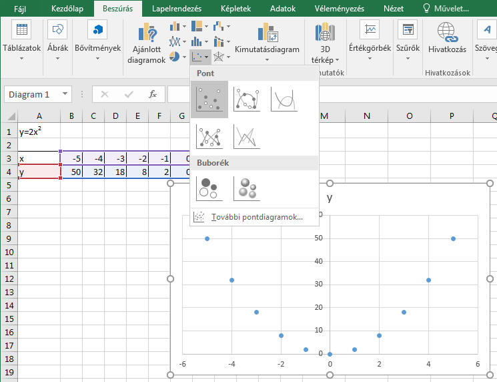Select scatter with straight lines and markers
The width and height of the screenshot is (497, 382).
[x=209, y=136]
